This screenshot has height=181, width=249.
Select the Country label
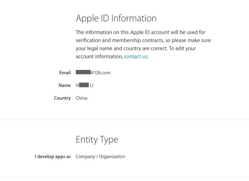62,98
